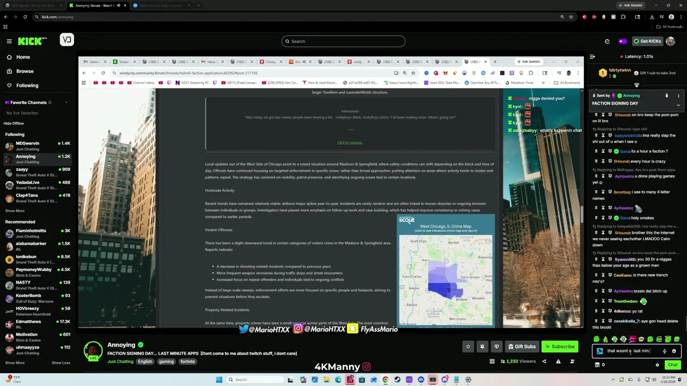Screen dimensions: 687x386
Task: Toggle the notification bell icon
Action: pos(482,346)
